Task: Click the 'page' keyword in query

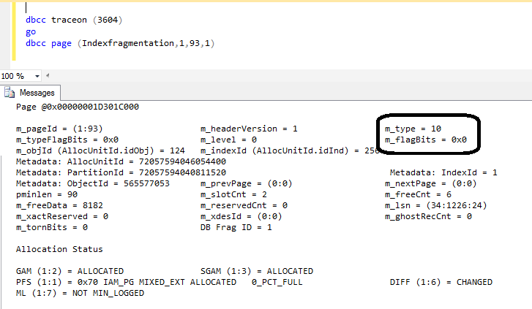Action: point(61,44)
